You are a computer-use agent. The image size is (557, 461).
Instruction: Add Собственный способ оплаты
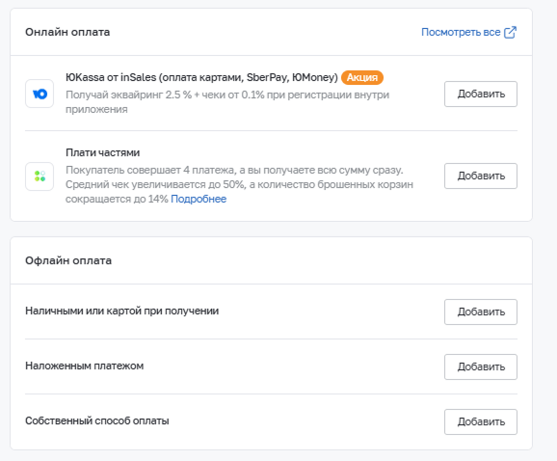point(481,421)
